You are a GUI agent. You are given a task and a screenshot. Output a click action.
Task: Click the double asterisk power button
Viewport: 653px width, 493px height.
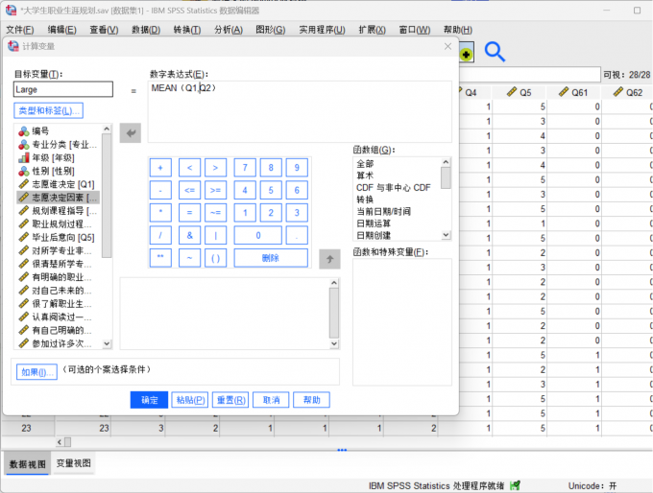(160, 257)
